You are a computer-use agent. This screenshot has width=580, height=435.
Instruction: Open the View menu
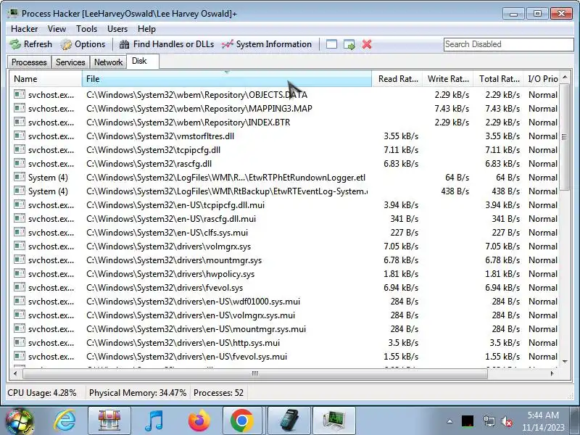[57, 29]
